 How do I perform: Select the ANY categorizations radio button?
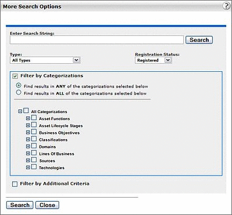tap(19, 85)
